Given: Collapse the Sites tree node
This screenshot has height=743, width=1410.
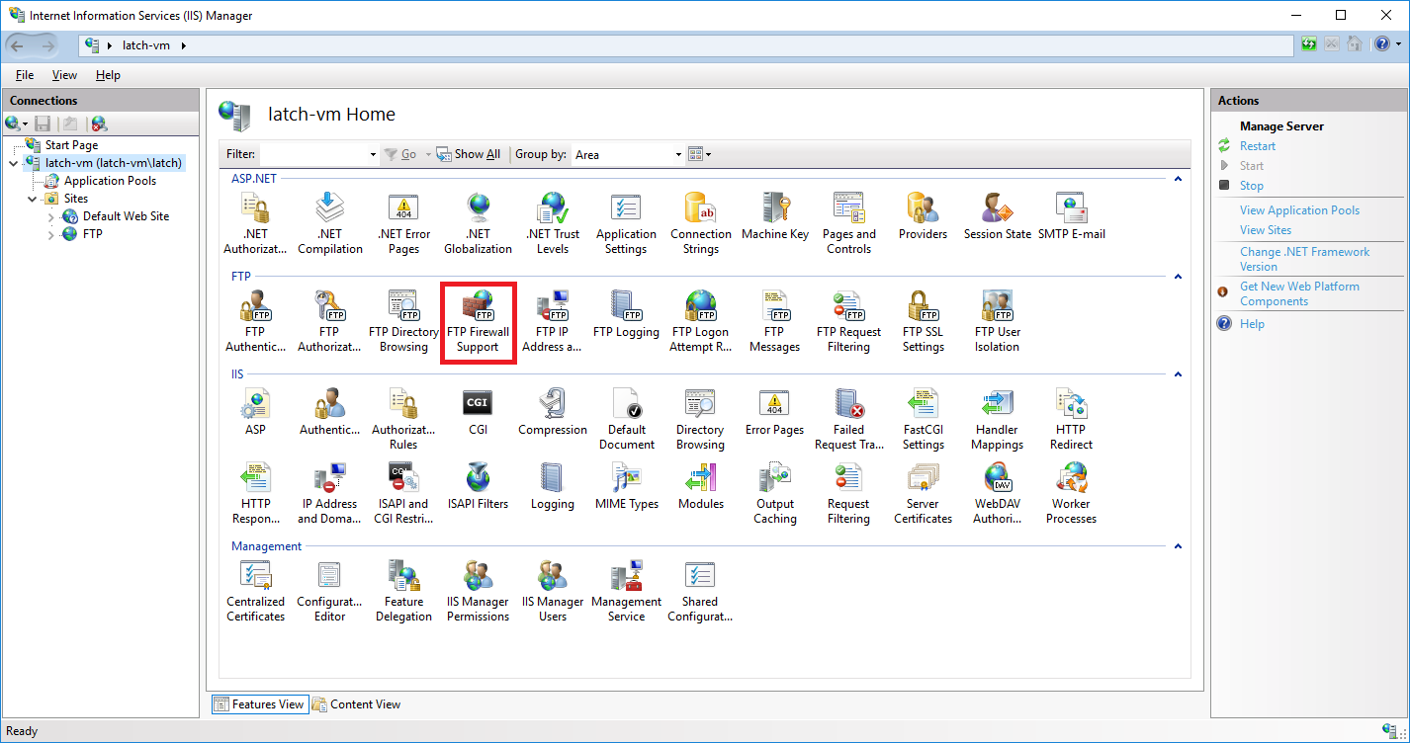Looking at the screenshot, I should 32,199.
